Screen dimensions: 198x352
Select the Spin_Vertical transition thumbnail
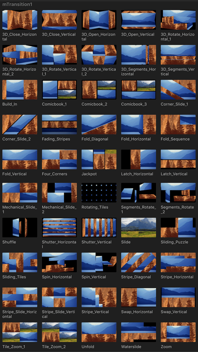pos(99,262)
